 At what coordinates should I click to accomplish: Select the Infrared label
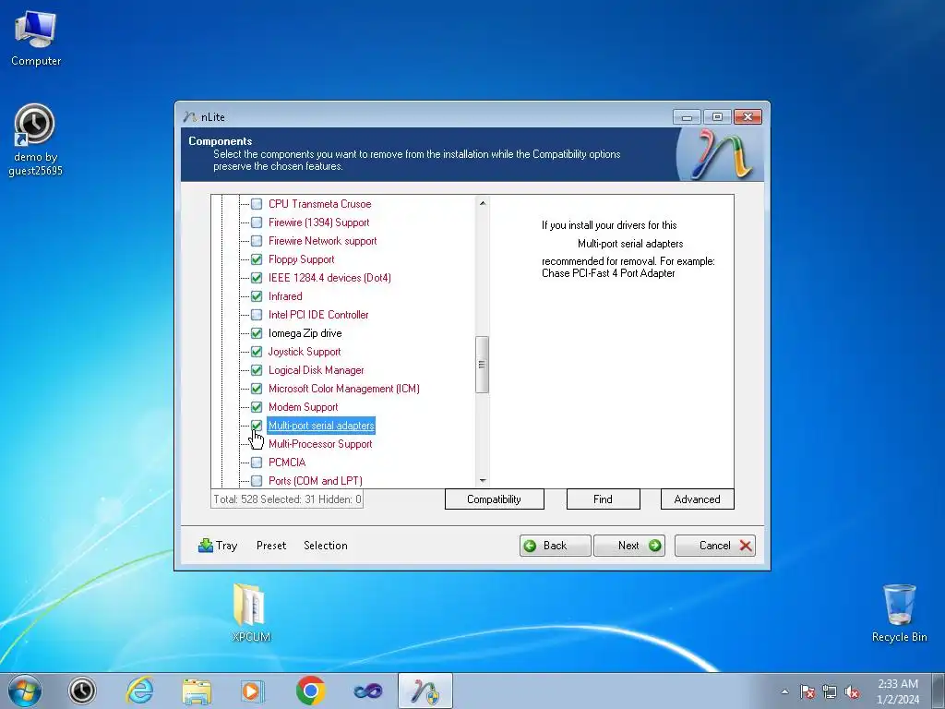point(285,296)
